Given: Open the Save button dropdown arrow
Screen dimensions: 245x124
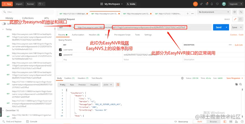Looking at the screenshot, I should [x=241, y=27].
